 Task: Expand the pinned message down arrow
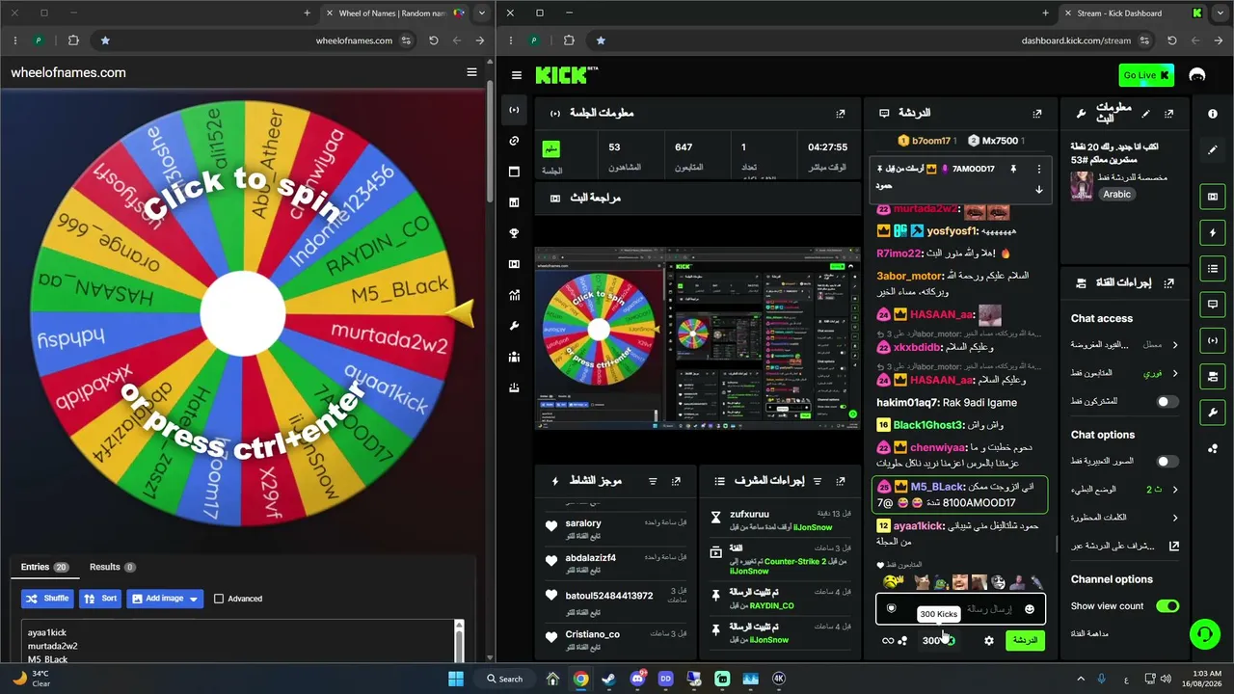1038,189
